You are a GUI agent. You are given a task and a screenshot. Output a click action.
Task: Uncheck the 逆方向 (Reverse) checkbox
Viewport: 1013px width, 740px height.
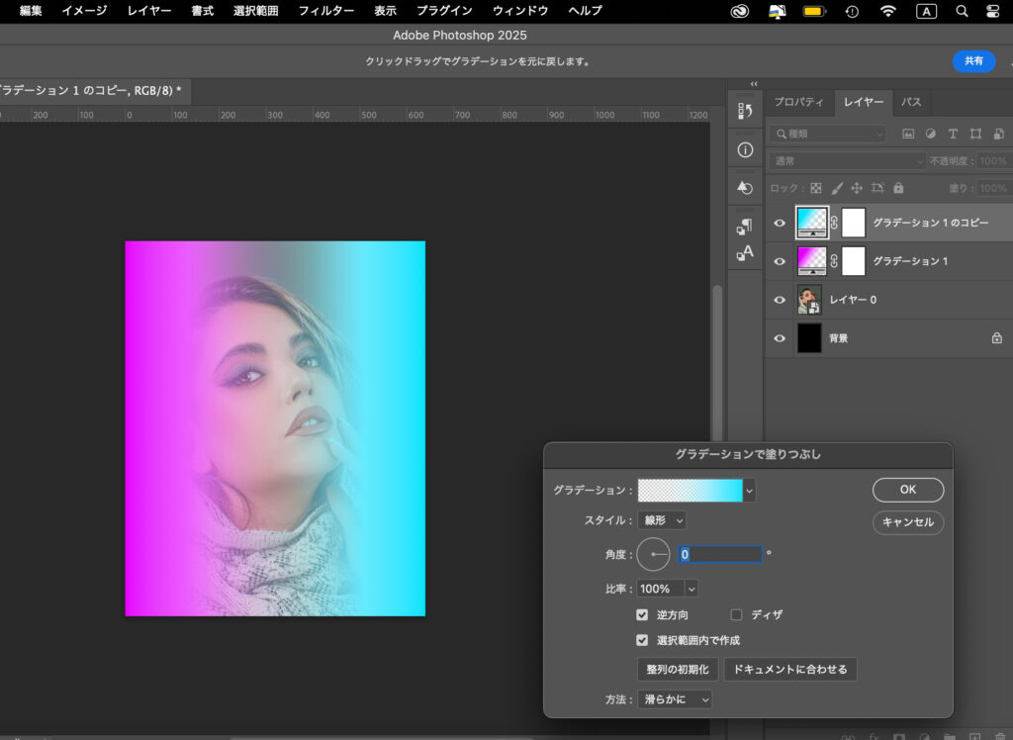[643, 614]
